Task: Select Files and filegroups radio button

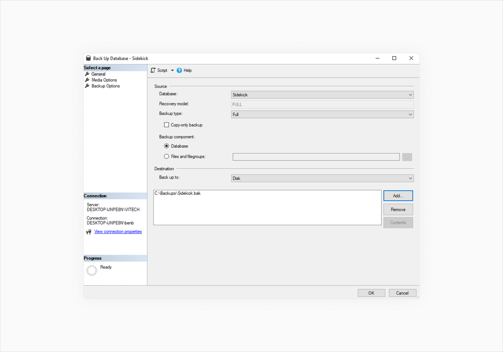Action: point(166,156)
